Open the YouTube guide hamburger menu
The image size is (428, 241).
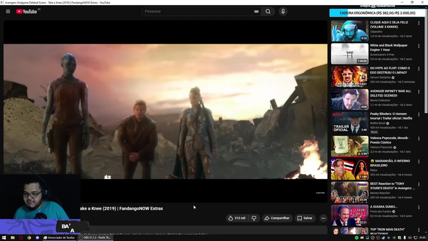coord(8,11)
